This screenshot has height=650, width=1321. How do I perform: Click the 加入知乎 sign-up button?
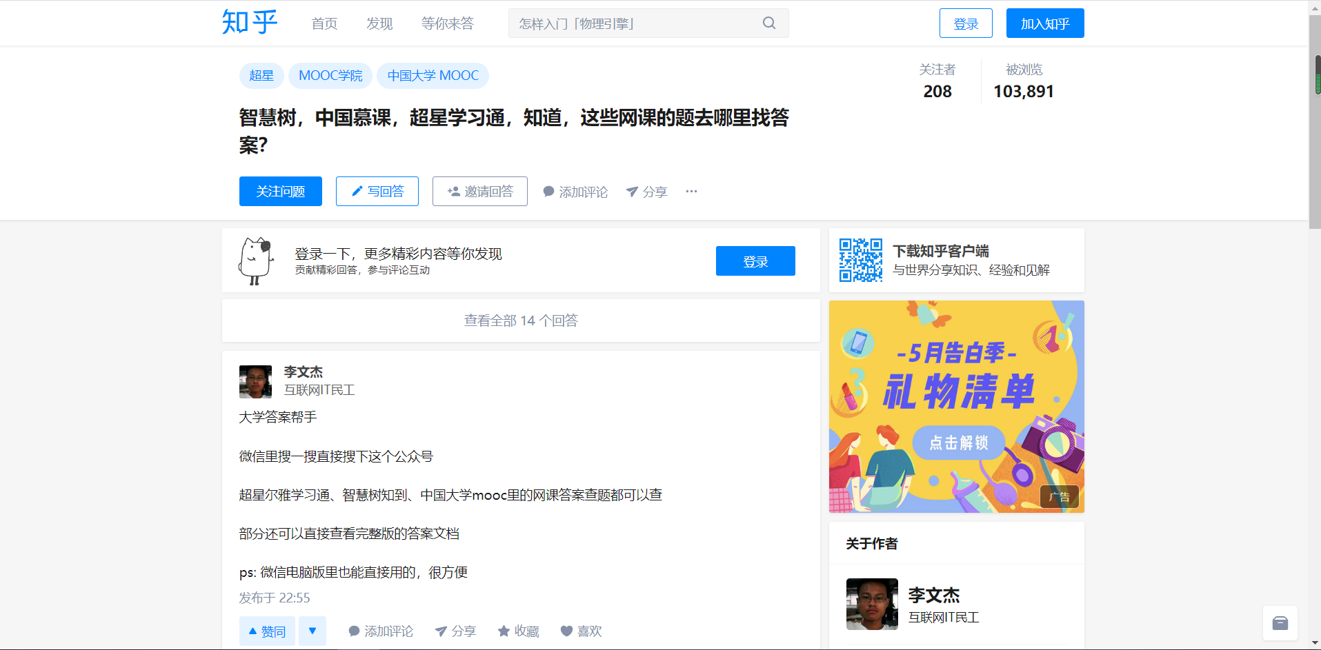click(1045, 23)
